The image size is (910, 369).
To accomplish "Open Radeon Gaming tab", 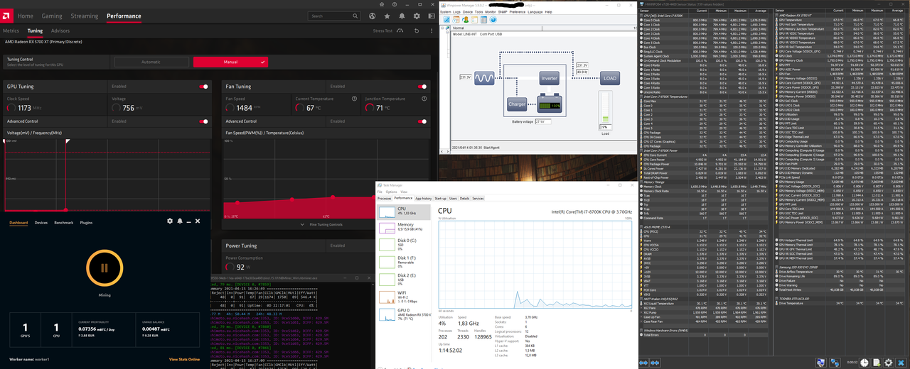I will pyautogui.click(x=52, y=16).
